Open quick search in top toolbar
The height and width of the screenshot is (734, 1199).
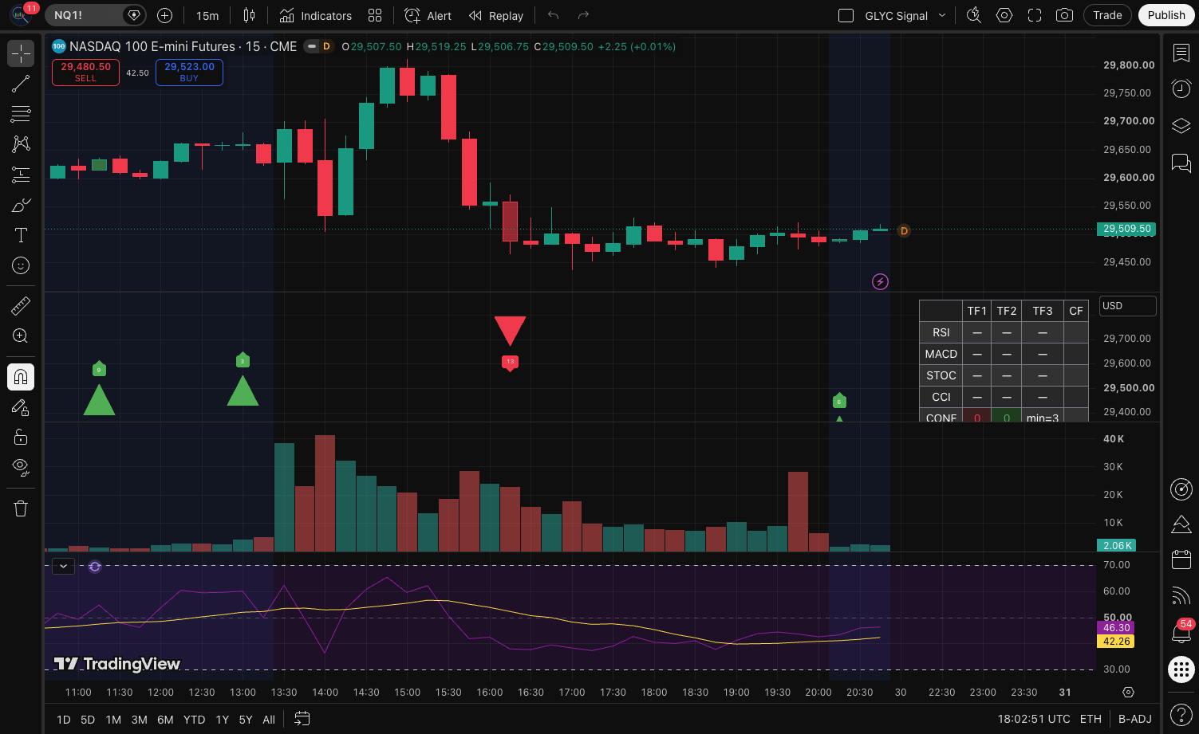coord(973,15)
